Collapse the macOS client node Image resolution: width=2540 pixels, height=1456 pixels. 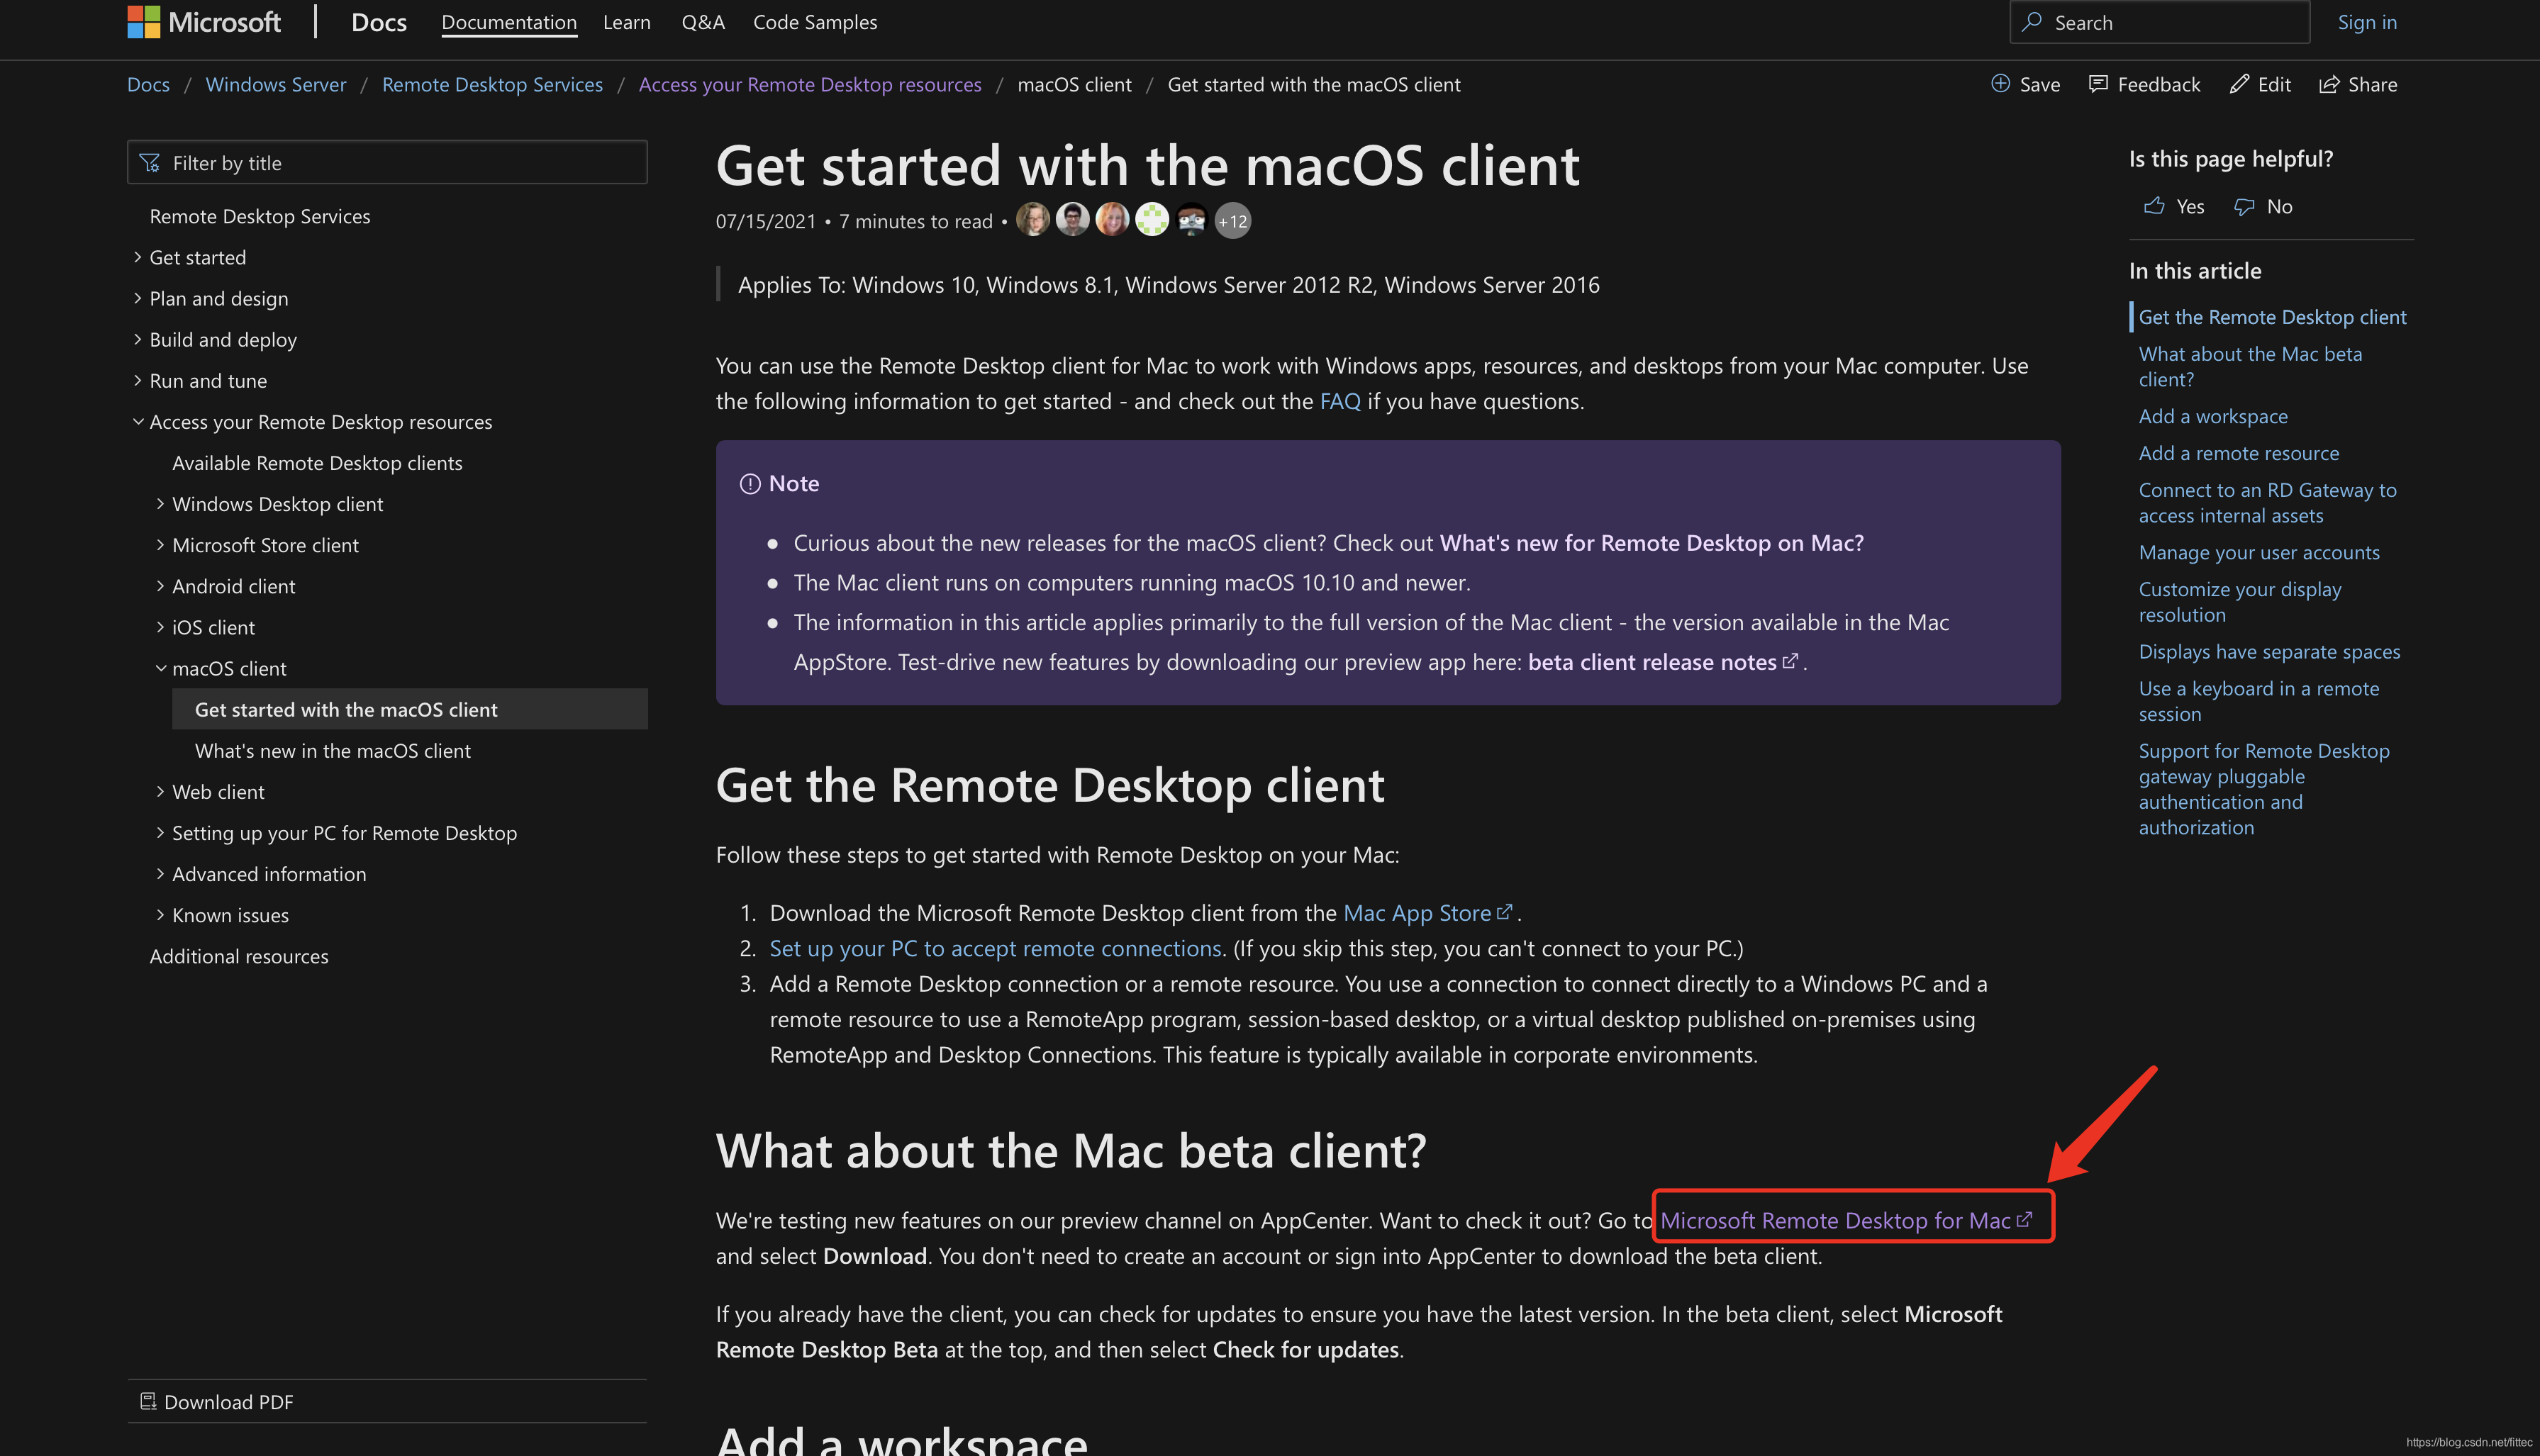pyautogui.click(x=160, y=667)
